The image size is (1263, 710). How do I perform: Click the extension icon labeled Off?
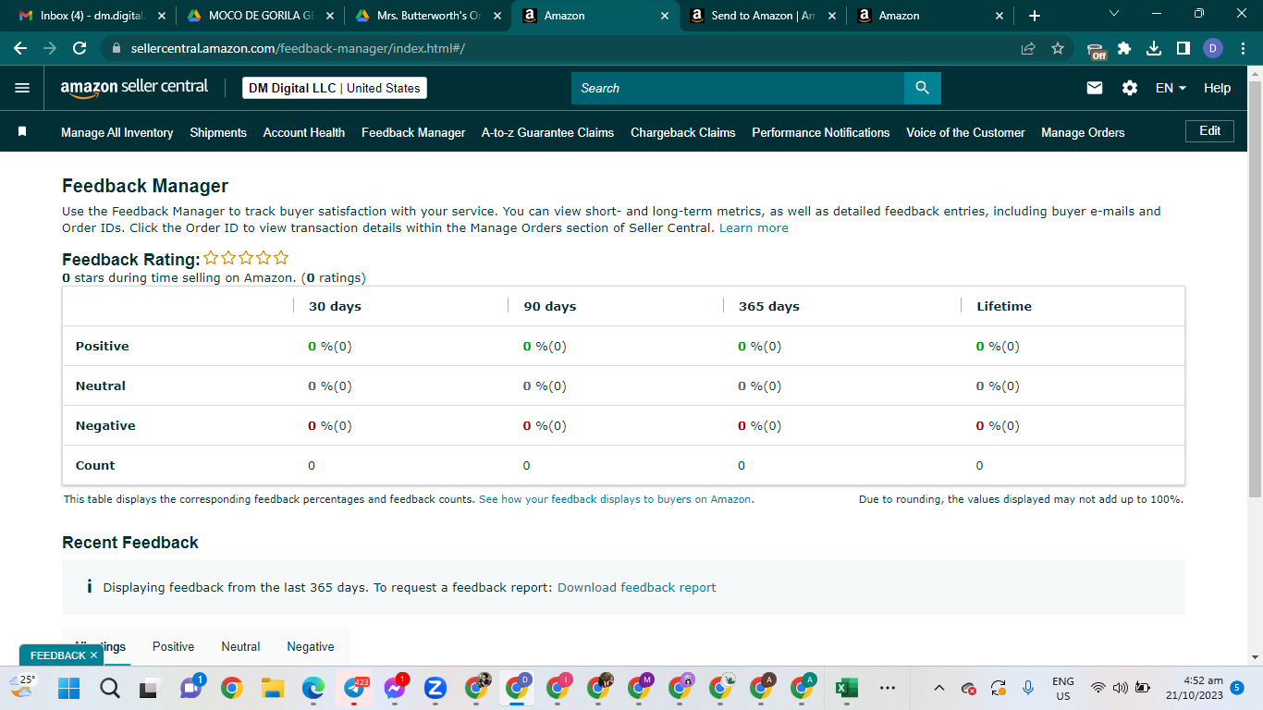1097,50
